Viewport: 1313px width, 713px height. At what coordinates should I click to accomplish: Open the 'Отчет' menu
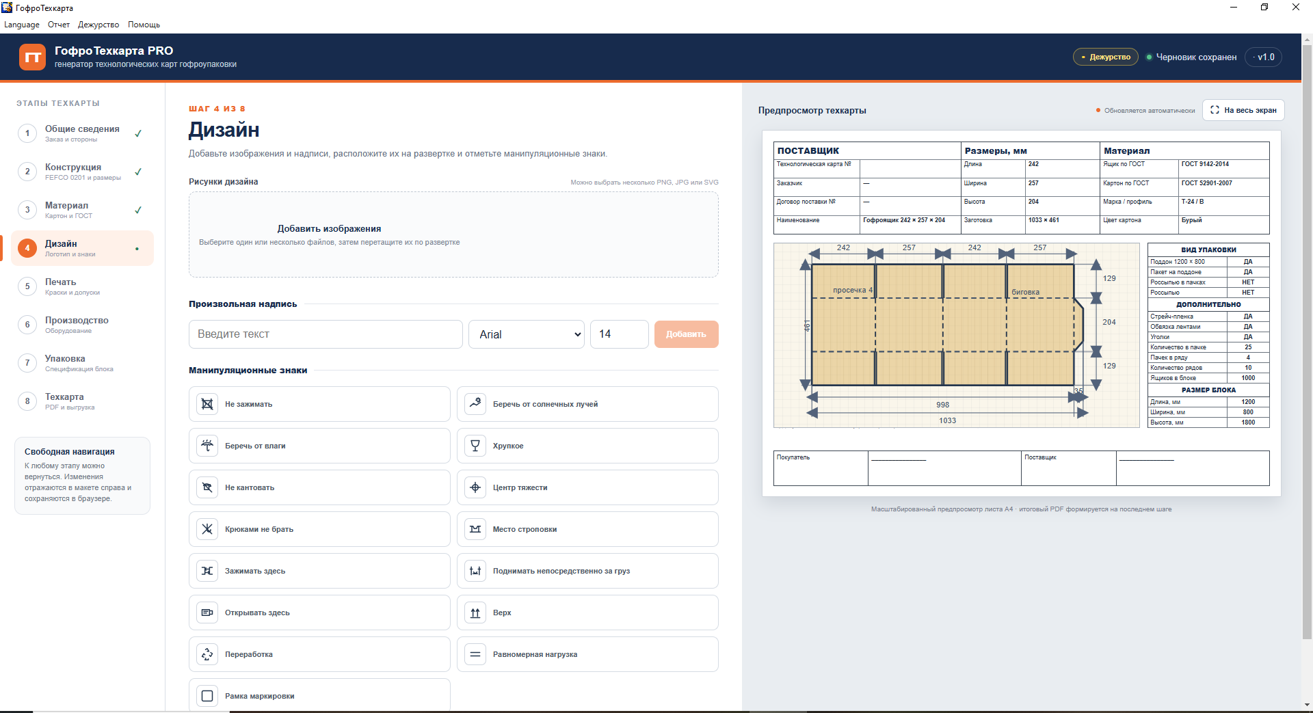(x=59, y=25)
